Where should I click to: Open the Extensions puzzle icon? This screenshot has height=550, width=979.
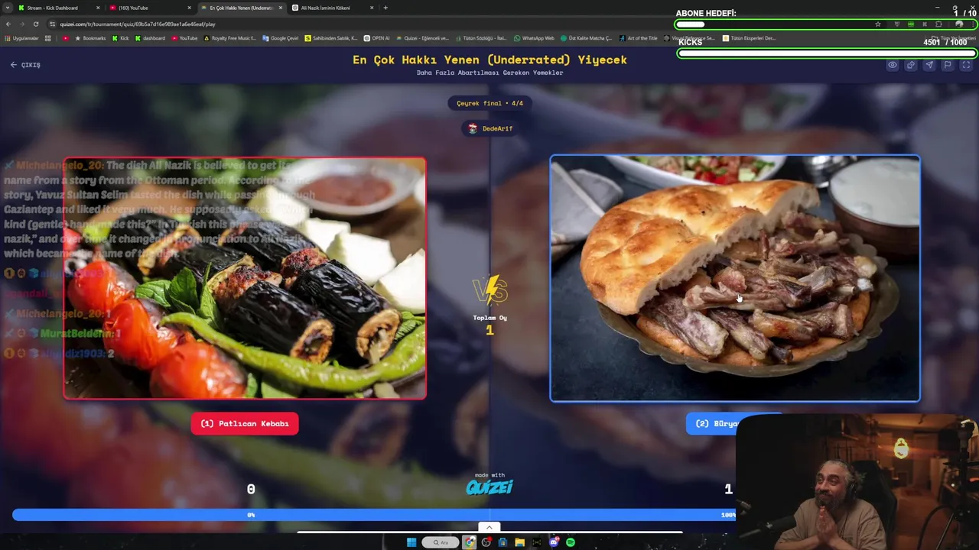click(x=938, y=24)
